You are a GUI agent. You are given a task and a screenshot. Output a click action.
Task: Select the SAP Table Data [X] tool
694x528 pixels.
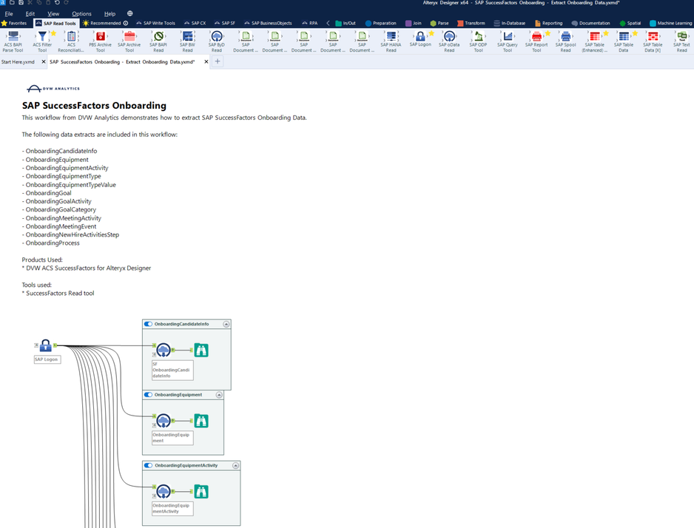[653, 36]
